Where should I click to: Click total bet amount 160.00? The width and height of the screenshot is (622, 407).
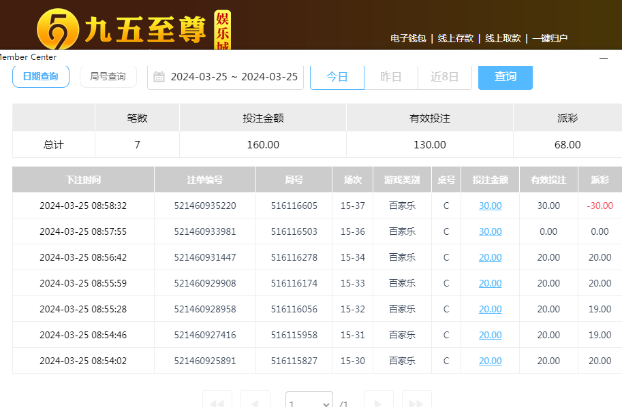point(263,145)
